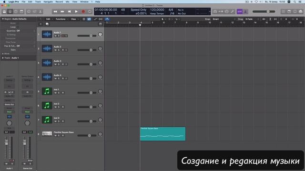Adjust the master volume slider
The width and height of the screenshot is (305, 171).
264,11
